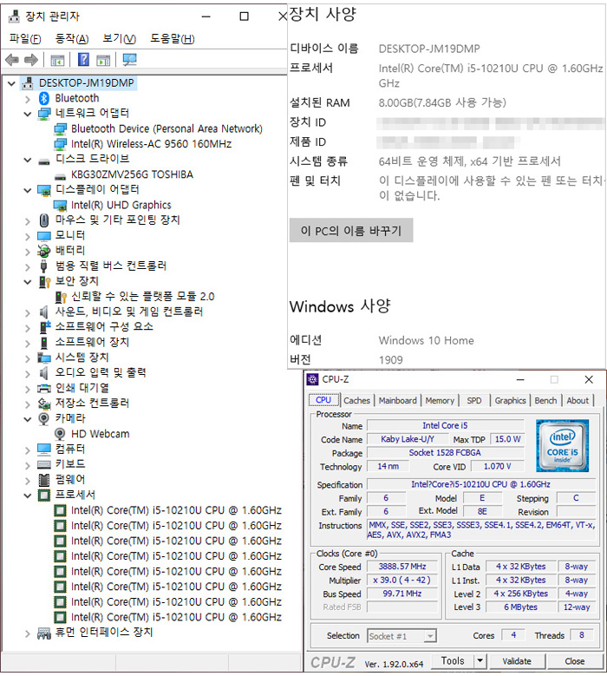This screenshot has height=676, width=607.
Task: Click the printer icon beside 인쇄 대기열
Action: tap(44, 389)
